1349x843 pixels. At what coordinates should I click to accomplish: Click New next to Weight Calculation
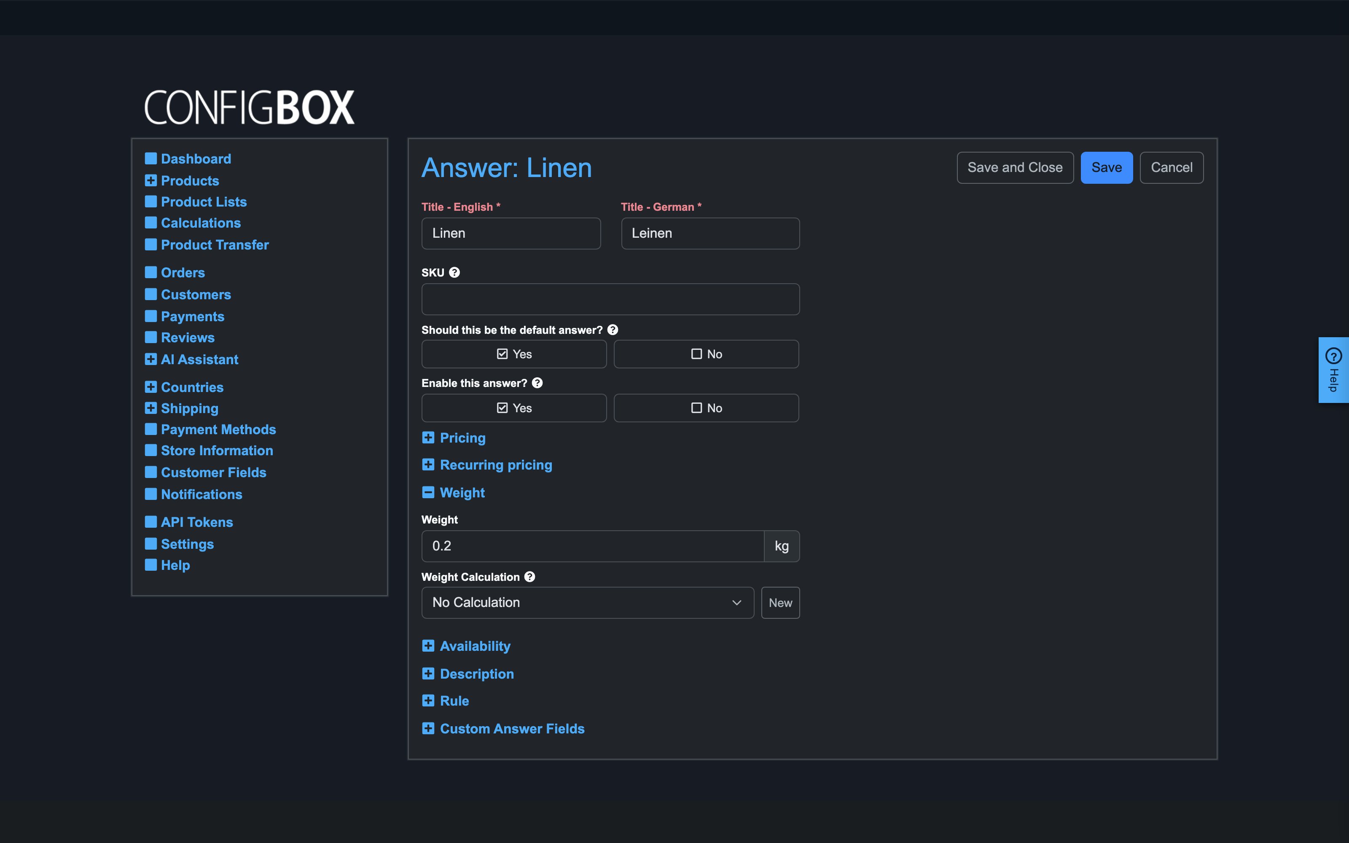tap(780, 603)
